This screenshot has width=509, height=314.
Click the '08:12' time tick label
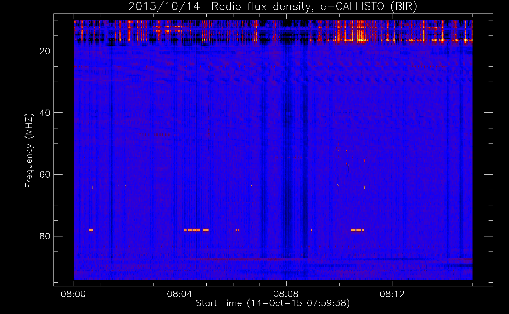pos(392,294)
